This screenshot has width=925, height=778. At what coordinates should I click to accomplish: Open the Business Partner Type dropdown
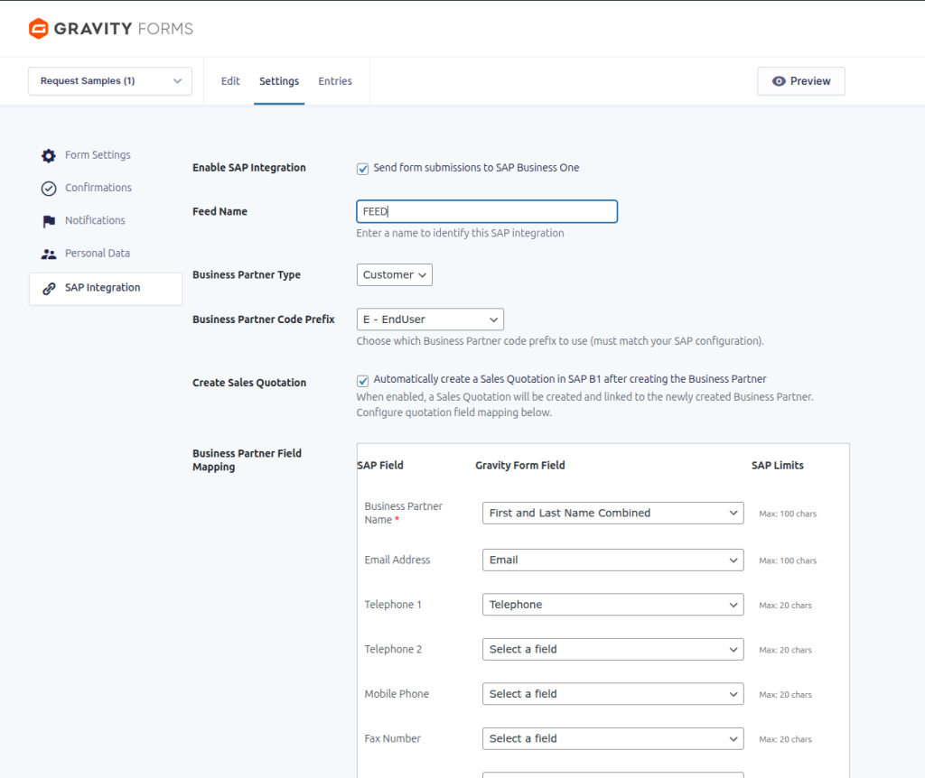(x=394, y=274)
